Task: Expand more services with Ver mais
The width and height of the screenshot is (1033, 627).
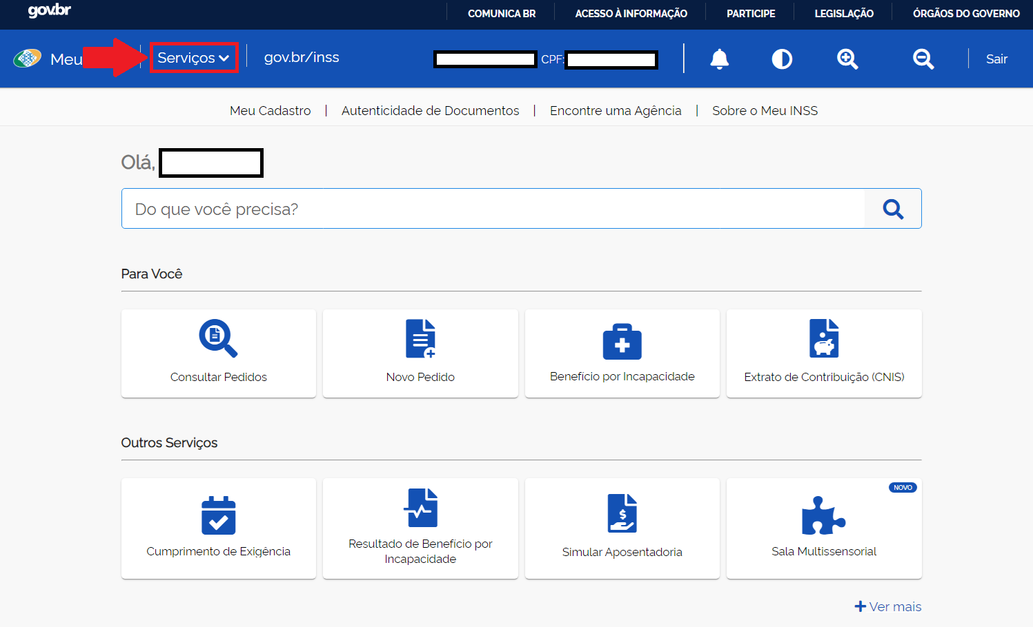Action: (888, 606)
